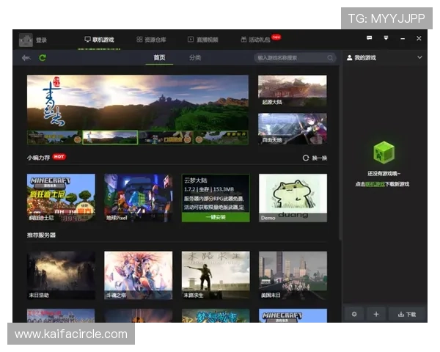This screenshot has height=352, width=440.
Task: Go back with the left arrow icon
Action: [x=26, y=58]
